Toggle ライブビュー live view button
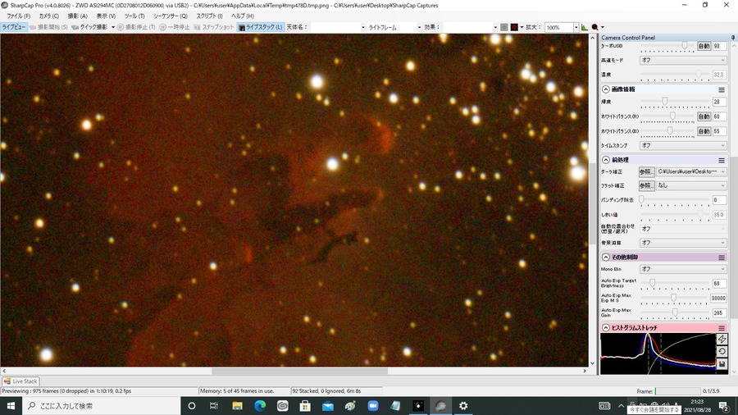 [14, 27]
